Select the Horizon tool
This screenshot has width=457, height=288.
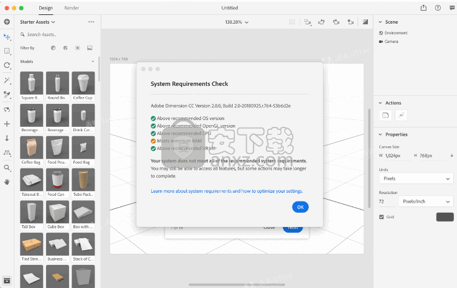click(7, 152)
